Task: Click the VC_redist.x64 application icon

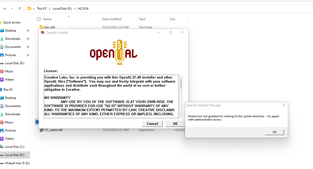Action: [x=41, y=130]
